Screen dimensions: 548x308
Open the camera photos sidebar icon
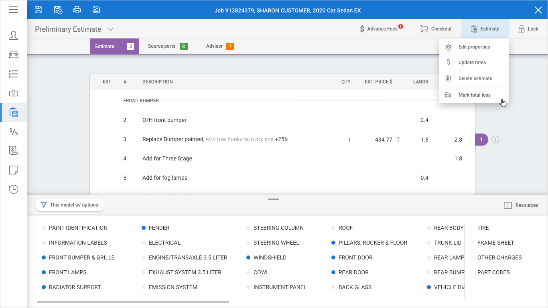point(14,93)
